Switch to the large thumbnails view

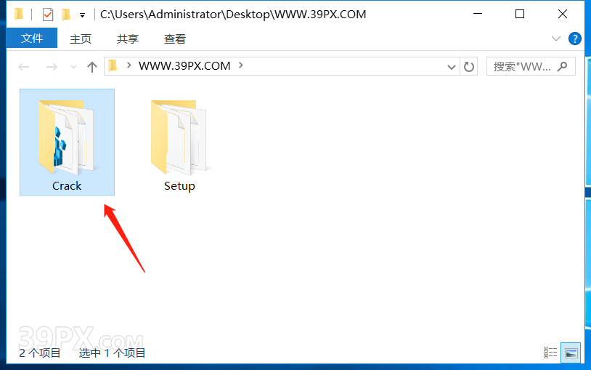coord(571,353)
